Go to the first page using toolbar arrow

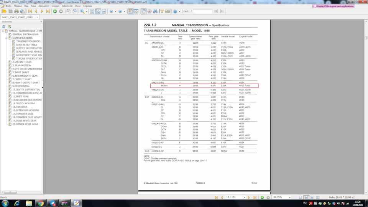(30, 11)
